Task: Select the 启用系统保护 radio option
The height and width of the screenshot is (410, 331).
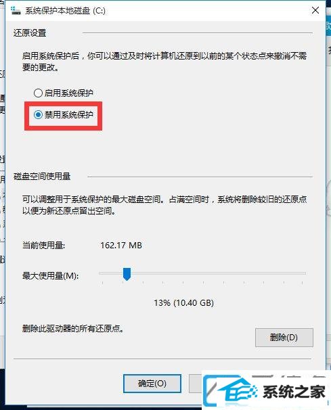Action: [64, 93]
